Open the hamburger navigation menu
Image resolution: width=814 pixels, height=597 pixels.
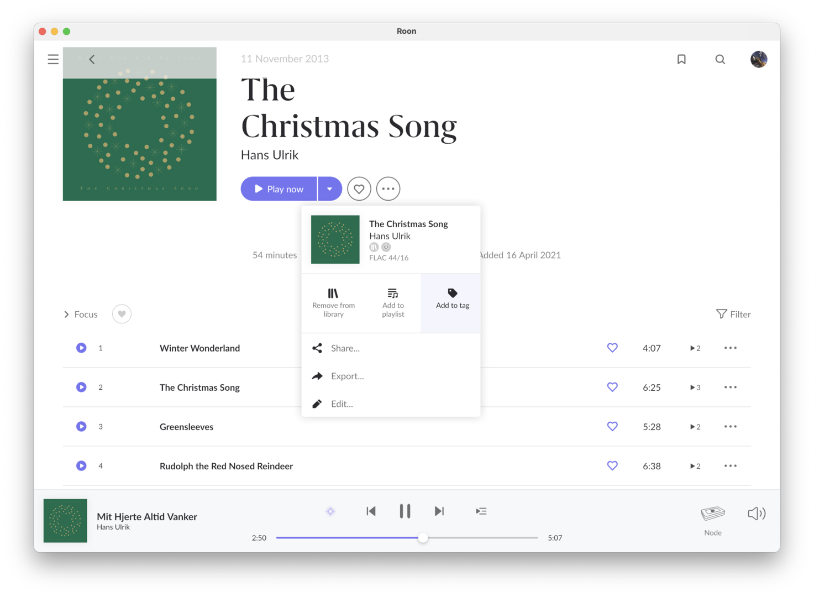coord(53,59)
